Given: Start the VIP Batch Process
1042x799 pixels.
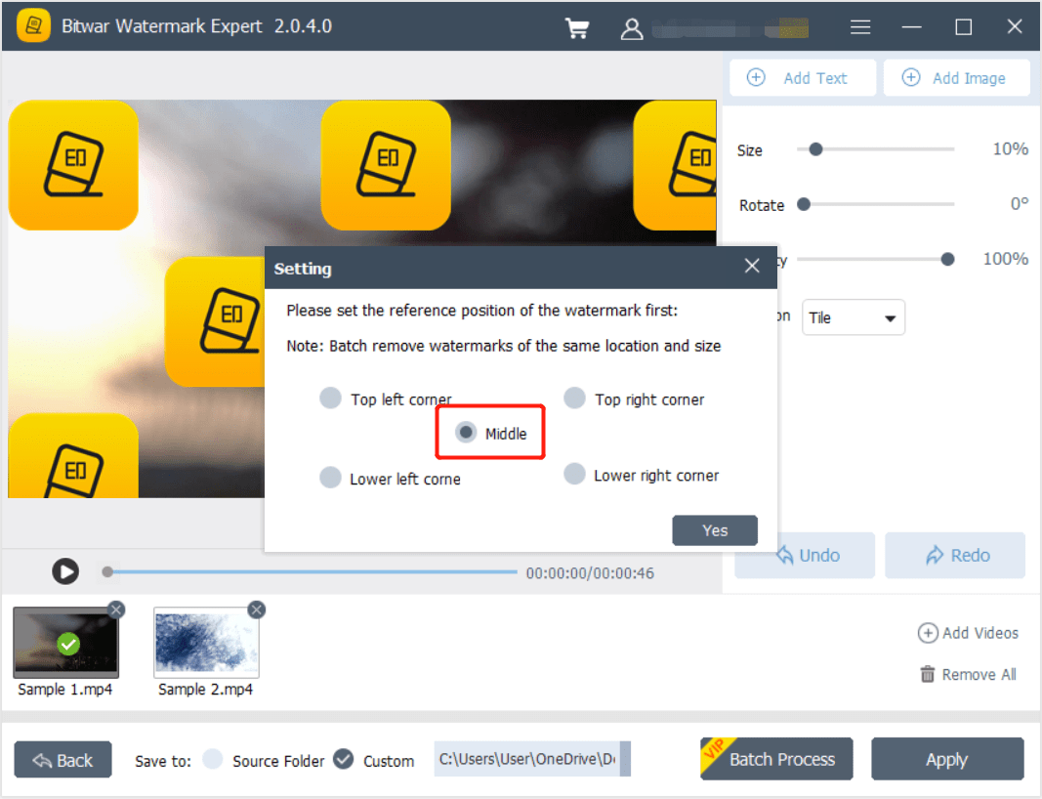Looking at the screenshot, I should click(776, 758).
